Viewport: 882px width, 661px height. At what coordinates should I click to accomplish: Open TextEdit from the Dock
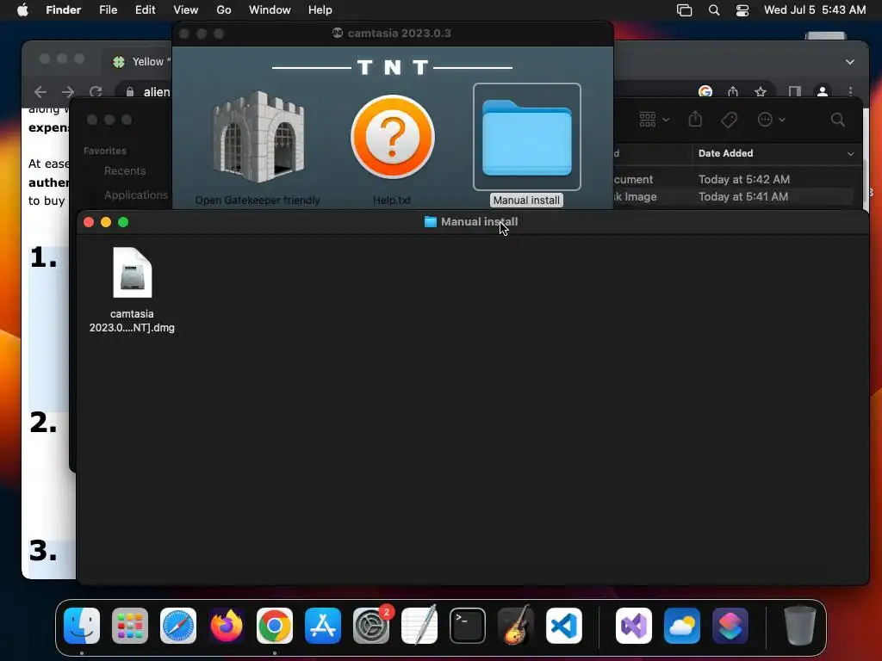[x=419, y=626]
